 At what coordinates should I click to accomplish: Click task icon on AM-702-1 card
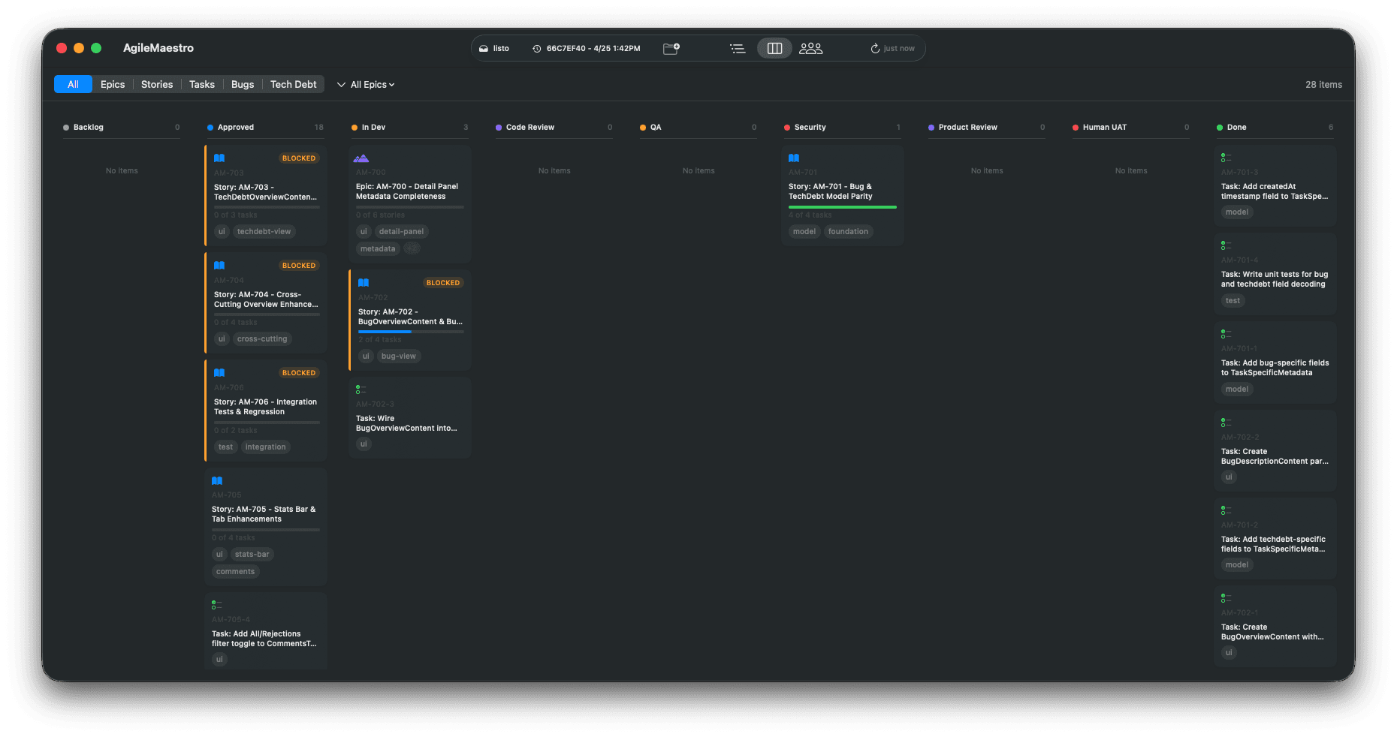(x=1226, y=598)
